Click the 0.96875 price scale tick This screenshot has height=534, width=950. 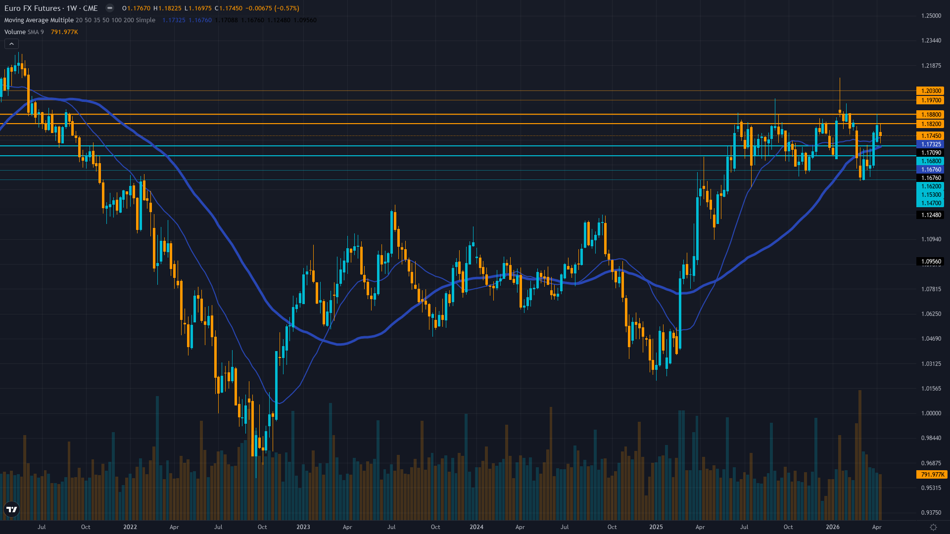pyautogui.click(x=931, y=463)
